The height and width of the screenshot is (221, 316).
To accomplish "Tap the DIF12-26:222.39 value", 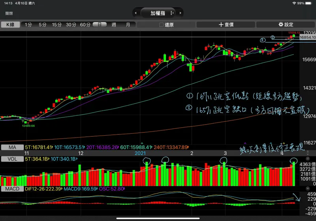I will [x=43, y=189].
